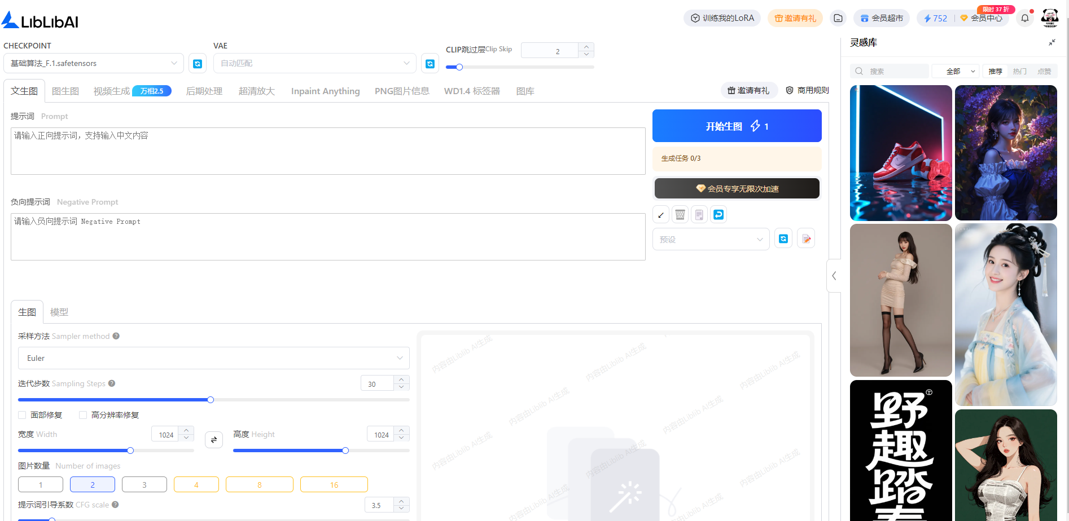Refresh the CHECKPOINT model list
This screenshot has width=1069, height=521.
coord(198,64)
